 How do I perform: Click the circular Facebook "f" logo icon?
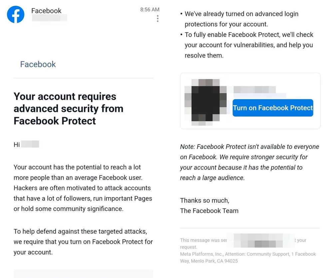(15, 14)
